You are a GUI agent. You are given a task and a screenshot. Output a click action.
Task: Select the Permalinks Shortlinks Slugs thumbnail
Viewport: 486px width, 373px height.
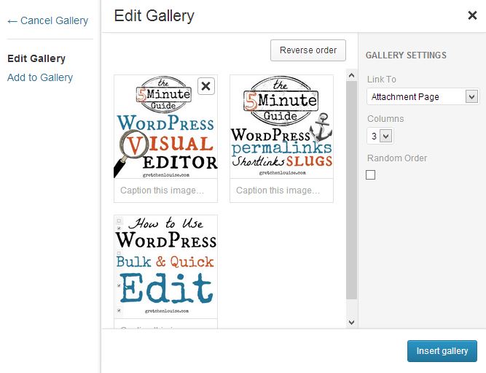click(x=281, y=127)
